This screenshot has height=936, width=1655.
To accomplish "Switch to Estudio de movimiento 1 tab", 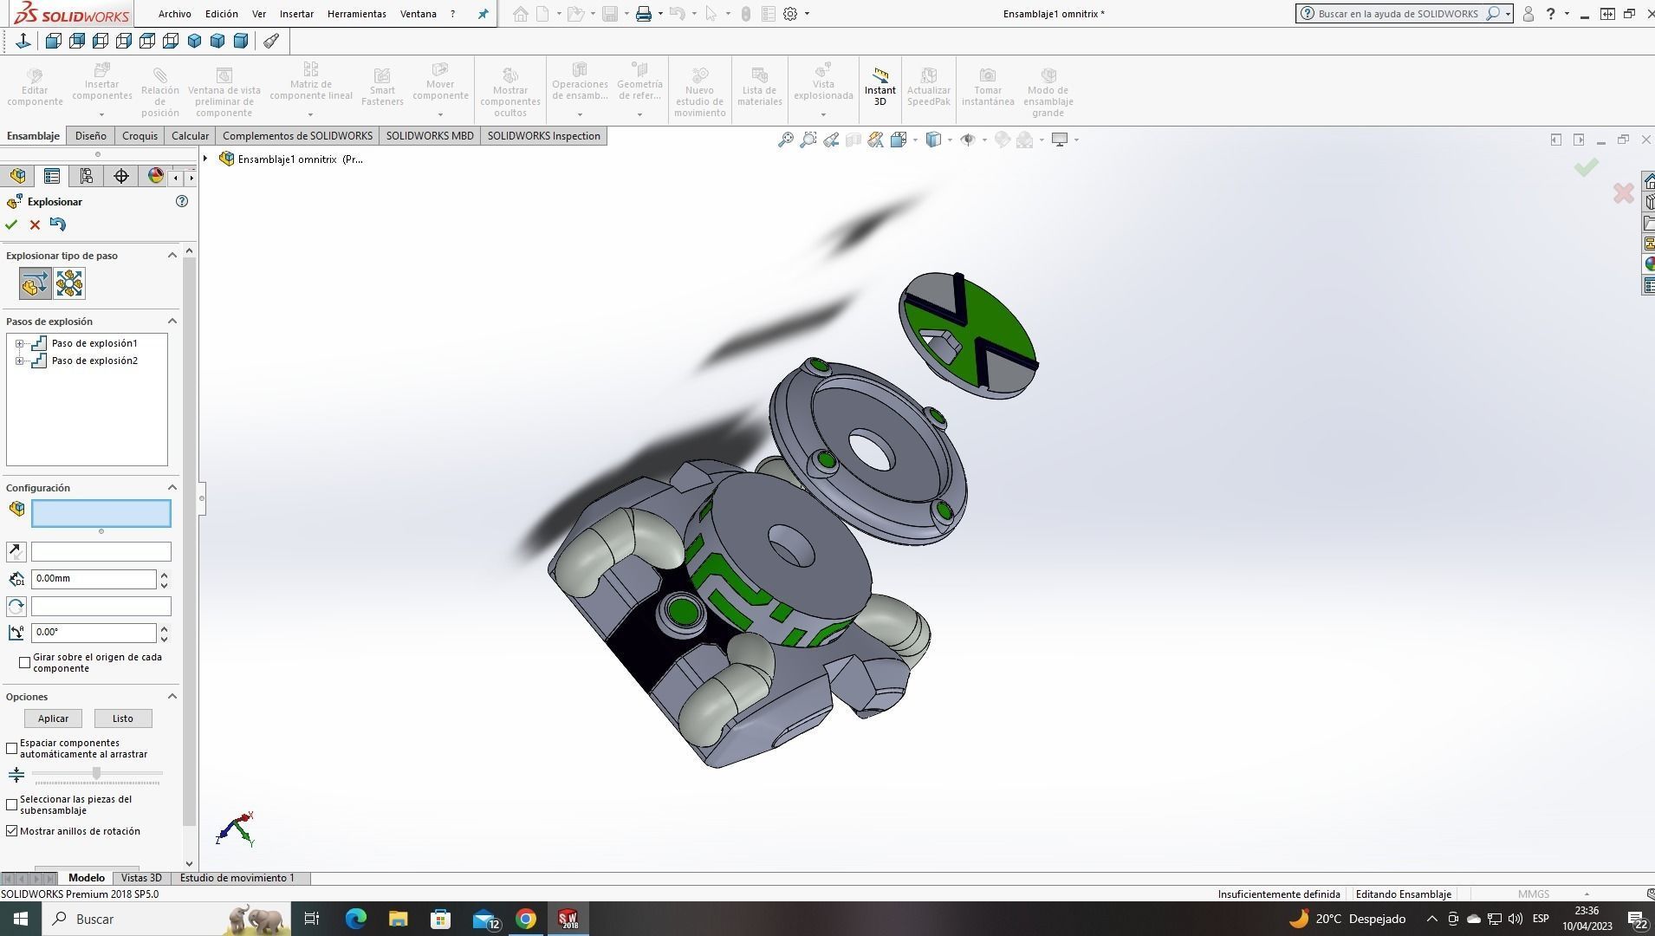I will 237,878.
